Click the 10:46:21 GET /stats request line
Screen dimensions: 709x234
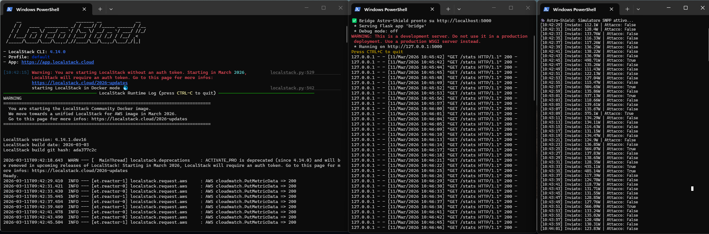pos(434,160)
